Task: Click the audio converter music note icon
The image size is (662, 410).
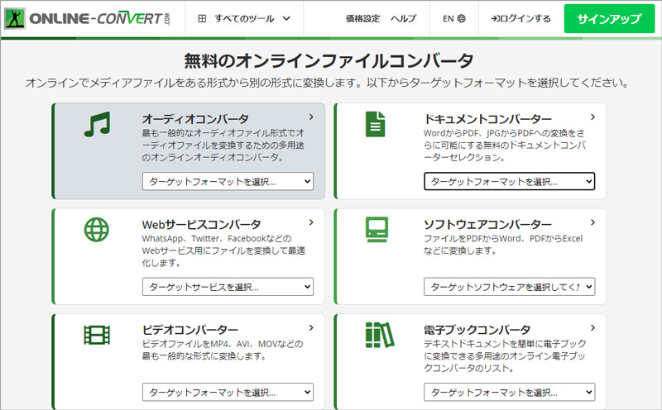Action: point(97,123)
